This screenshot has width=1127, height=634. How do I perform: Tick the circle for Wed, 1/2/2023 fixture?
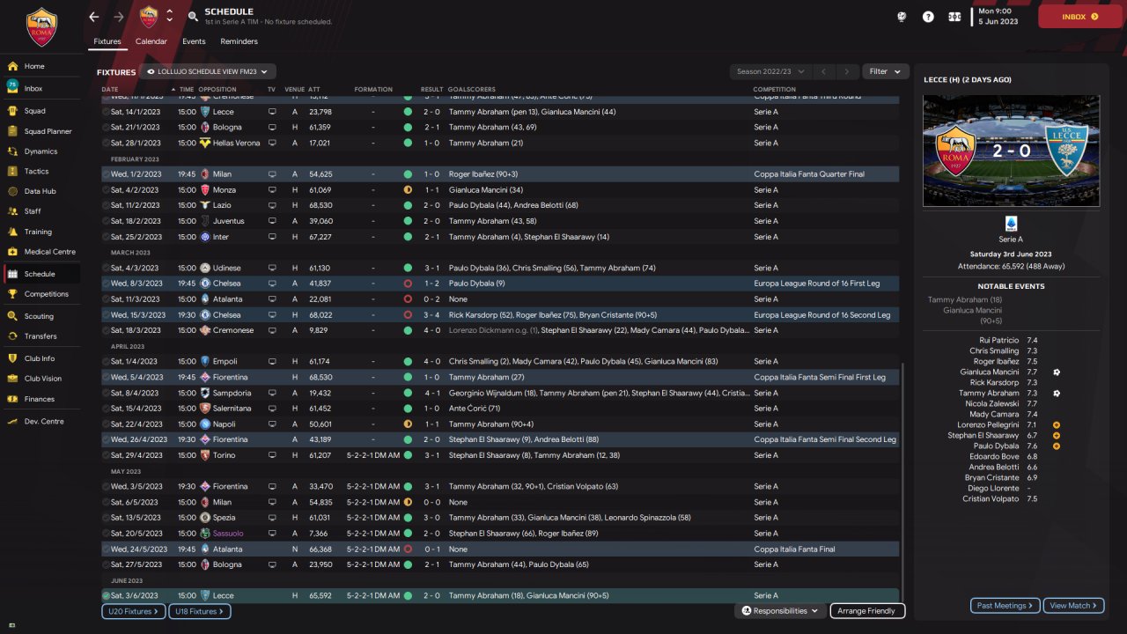(106, 174)
